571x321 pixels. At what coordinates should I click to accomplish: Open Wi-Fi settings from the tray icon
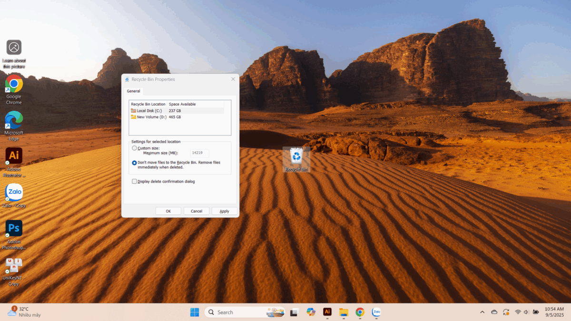(516, 312)
